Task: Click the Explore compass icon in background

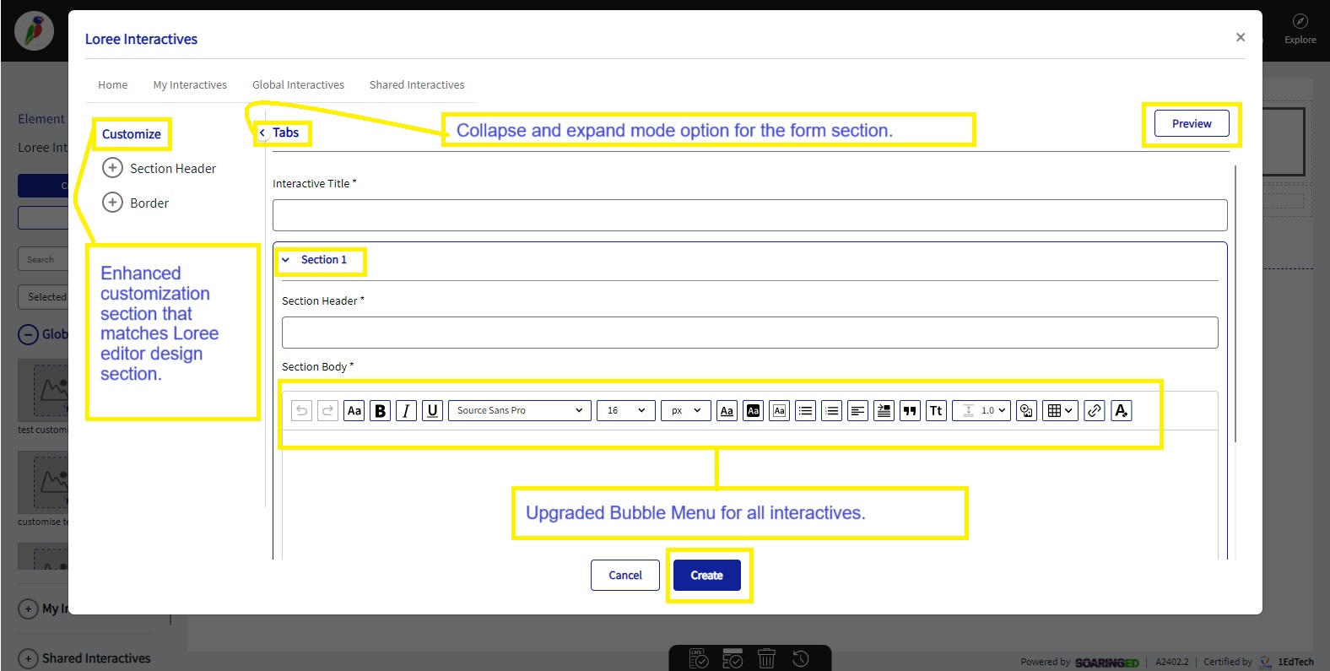Action: pyautogui.click(x=1300, y=21)
